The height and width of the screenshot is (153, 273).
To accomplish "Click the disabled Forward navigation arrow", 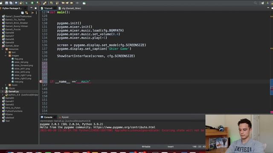I will pos(77,3).
